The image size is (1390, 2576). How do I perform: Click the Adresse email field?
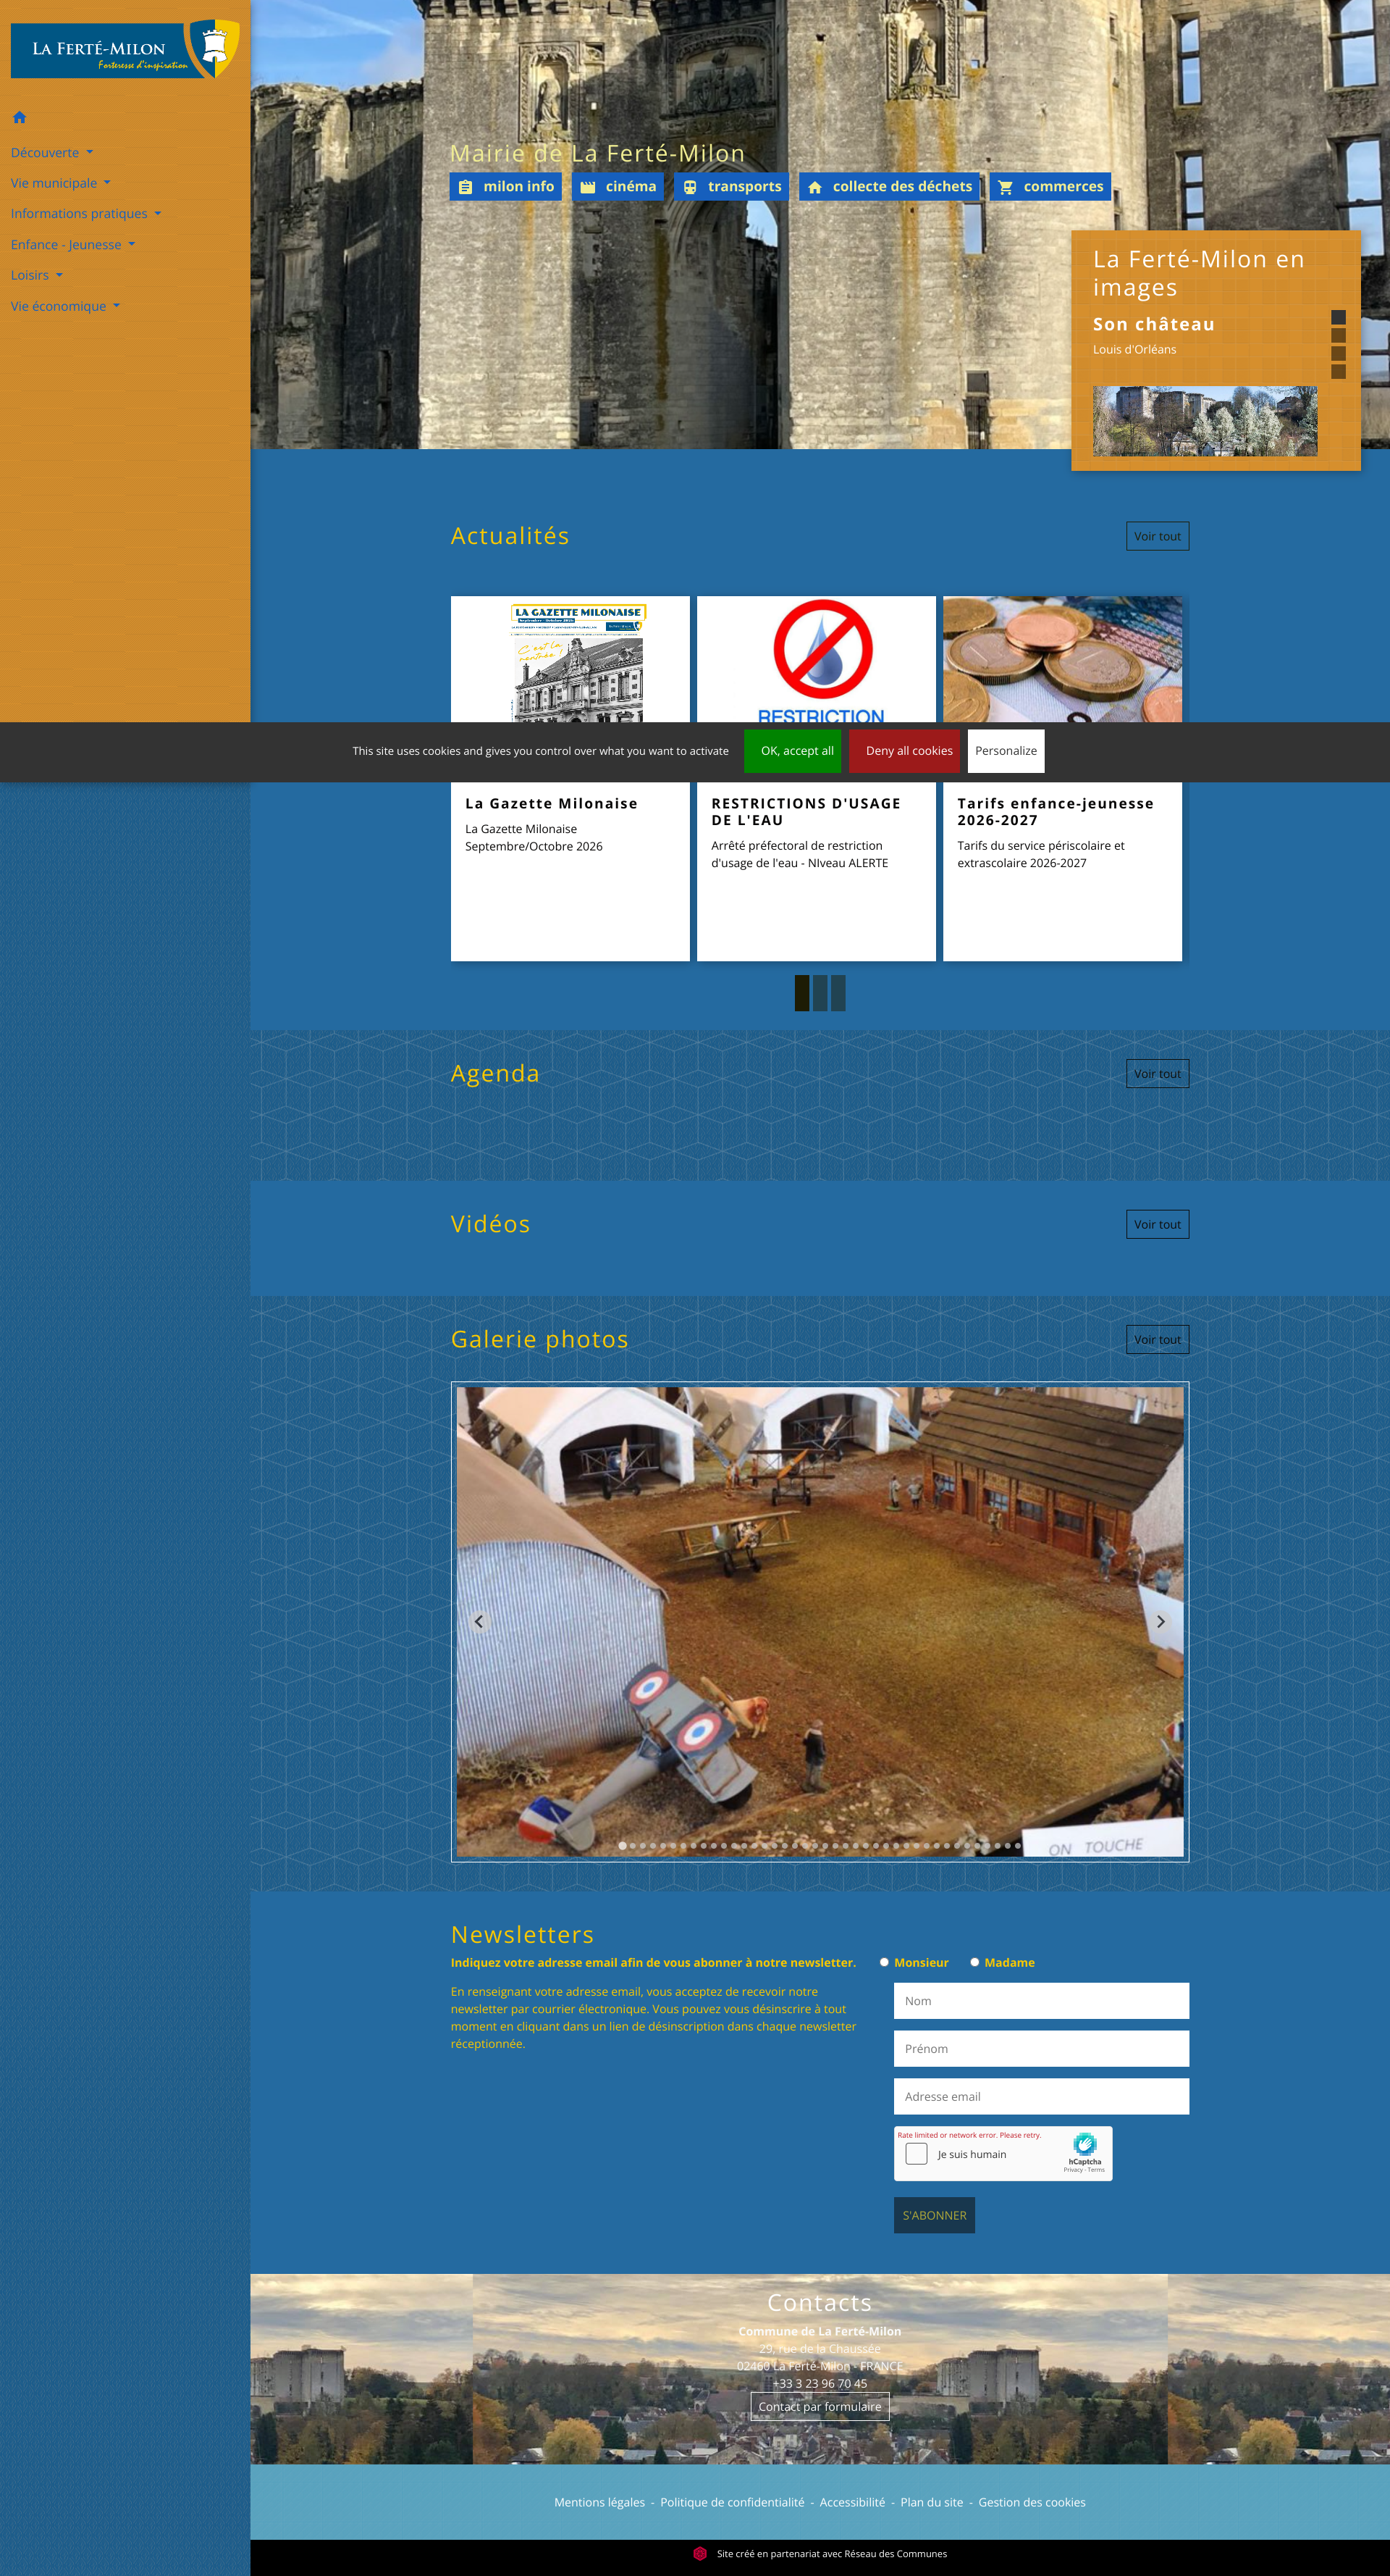(x=1041, y=2097)
